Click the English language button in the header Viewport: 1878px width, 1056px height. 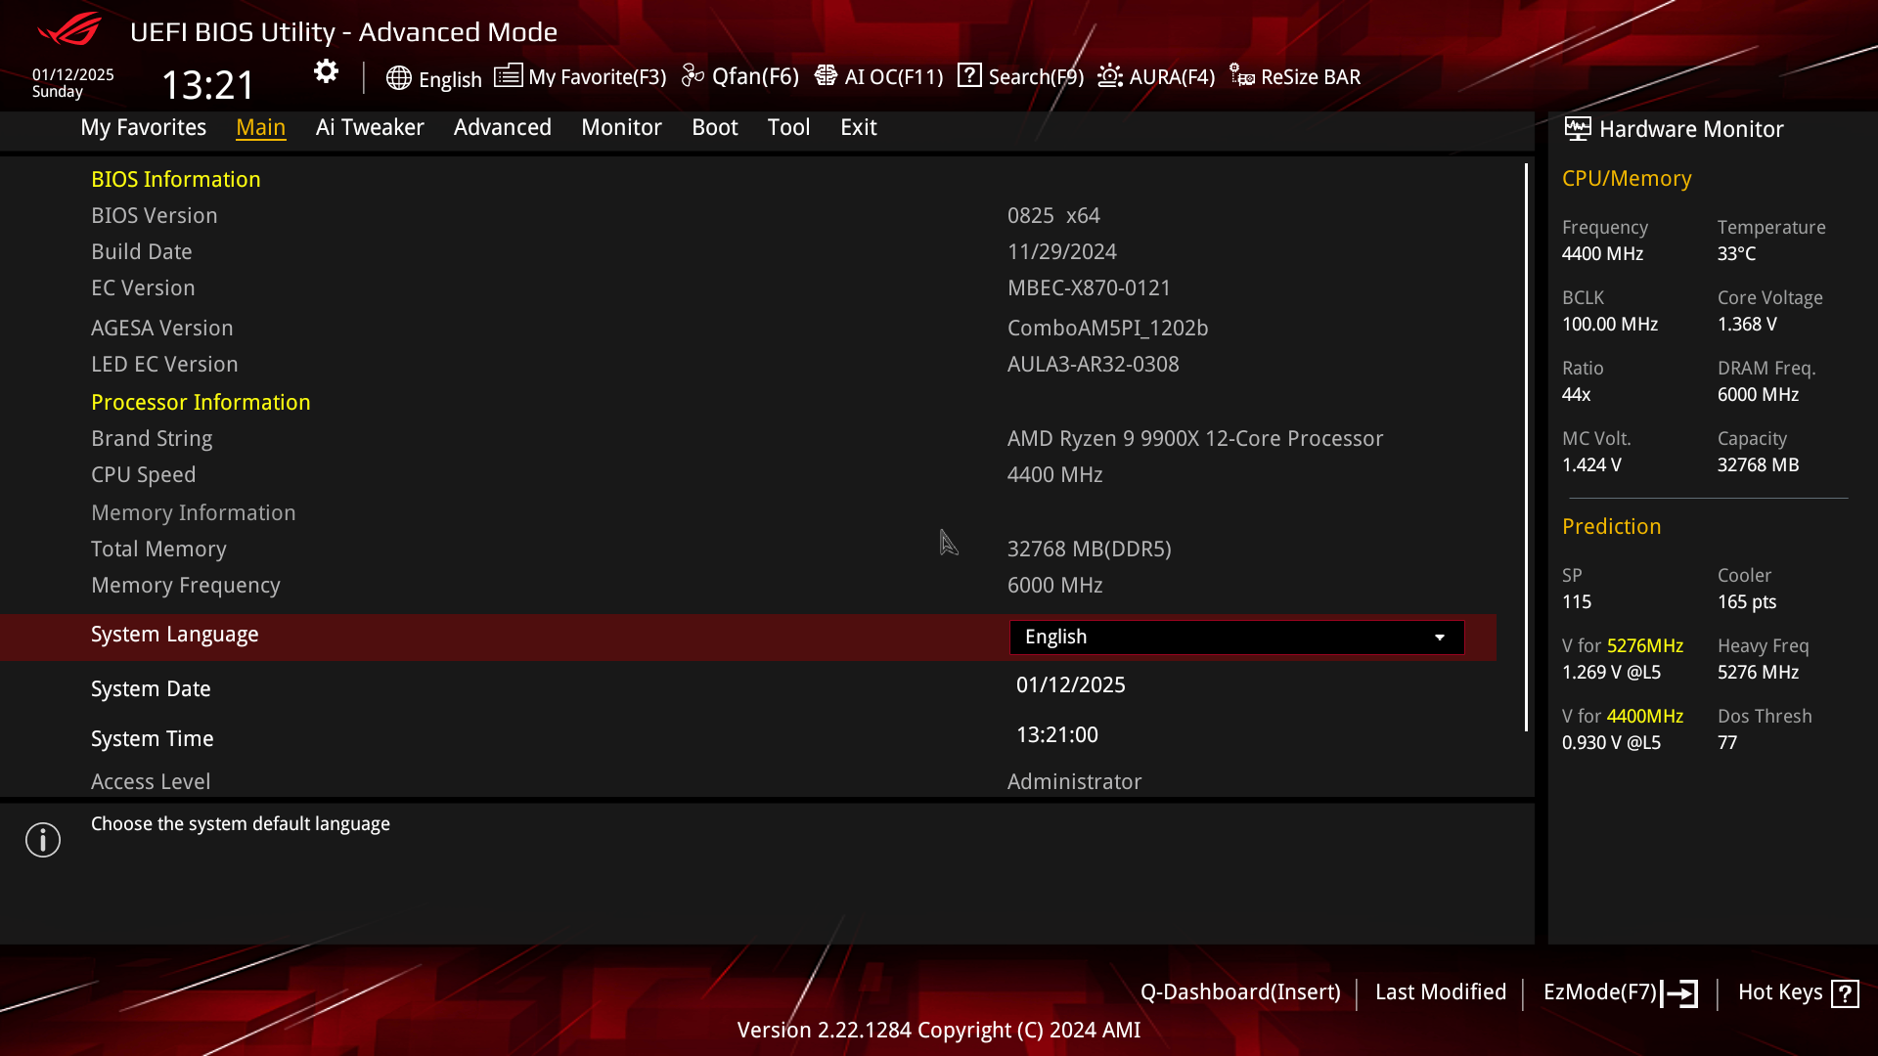[434, 79]
